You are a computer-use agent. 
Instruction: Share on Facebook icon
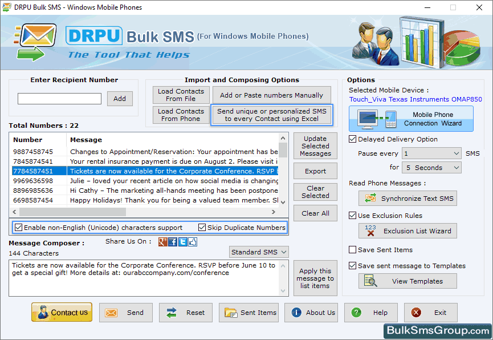(x=173, y=242)
